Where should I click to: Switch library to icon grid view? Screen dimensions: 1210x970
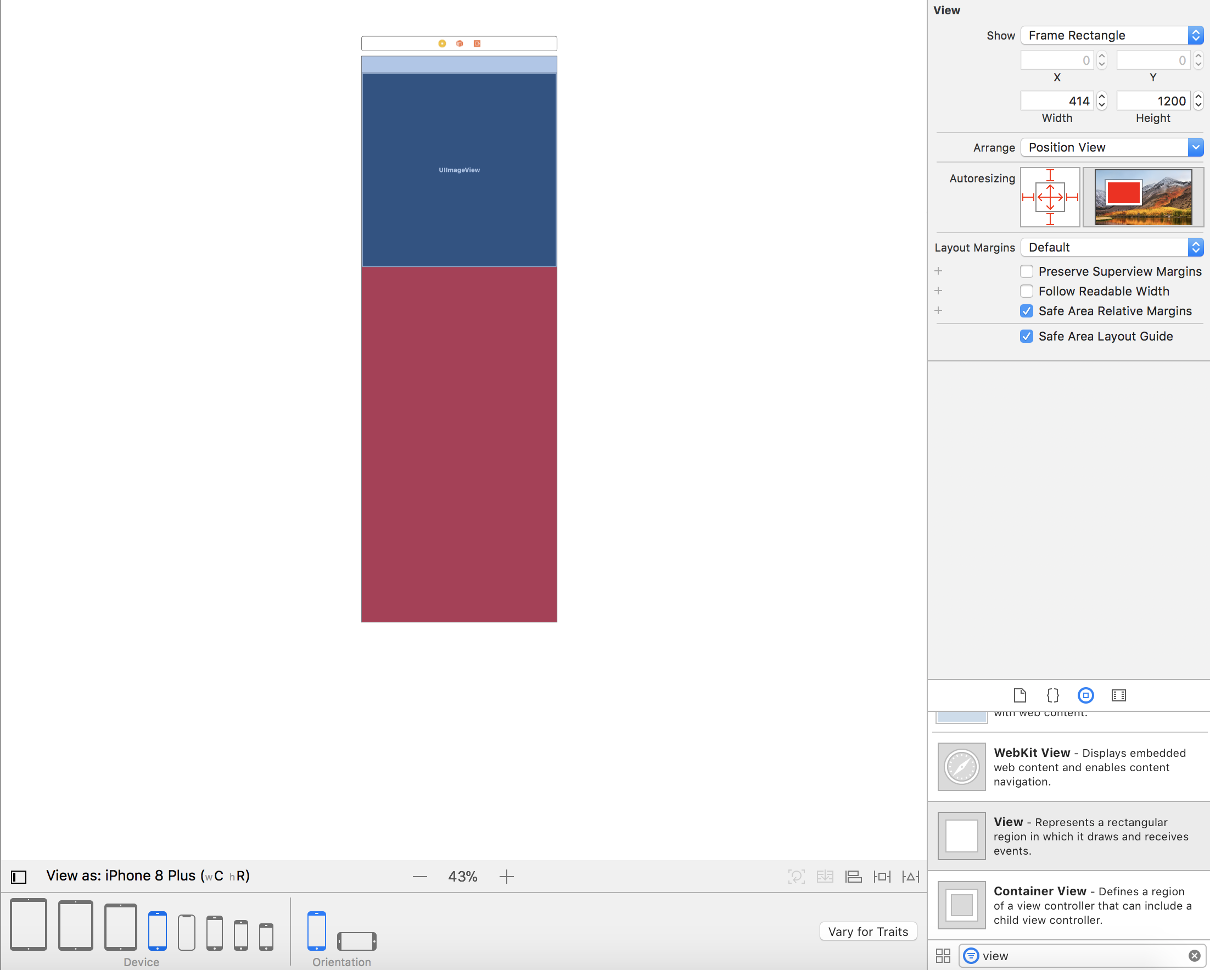coord(943,955)
